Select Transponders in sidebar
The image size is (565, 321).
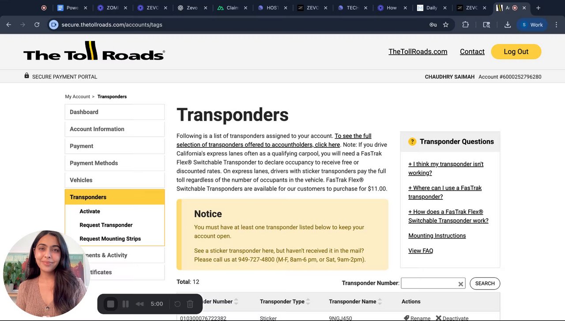[115, 197]
